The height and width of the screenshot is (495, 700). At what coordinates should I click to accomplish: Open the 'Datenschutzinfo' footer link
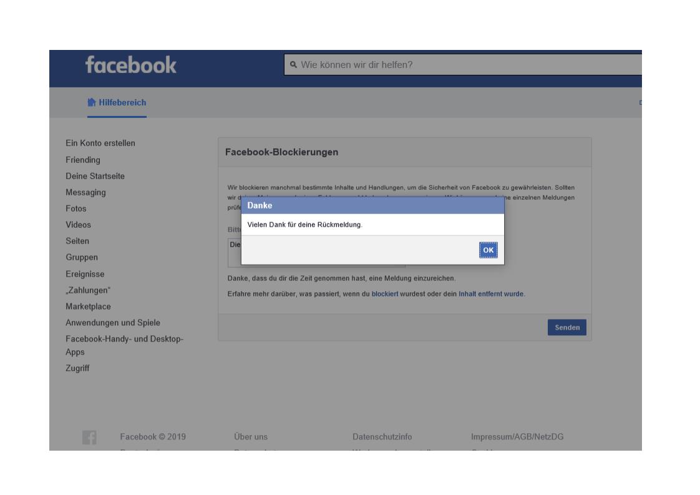[x=382, y=437]
